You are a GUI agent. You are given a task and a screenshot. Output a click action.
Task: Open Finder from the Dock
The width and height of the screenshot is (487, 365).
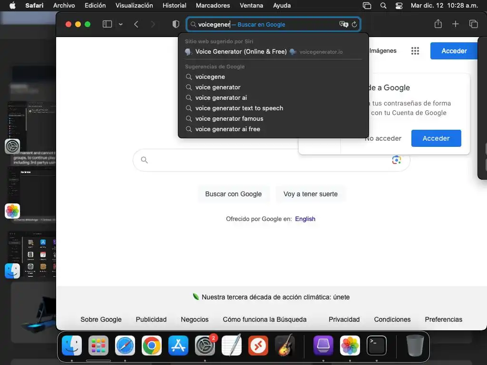point(72,345)
